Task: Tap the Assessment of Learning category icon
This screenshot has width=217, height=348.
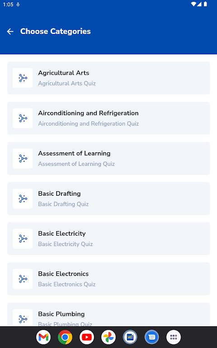Action: [x=23, y=159]
